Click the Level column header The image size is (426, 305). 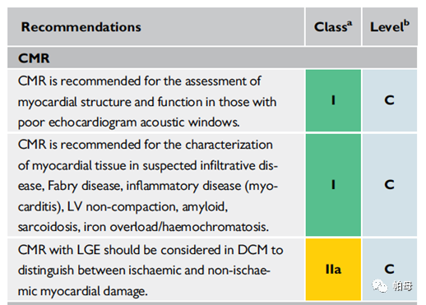[x=390, y=26]
